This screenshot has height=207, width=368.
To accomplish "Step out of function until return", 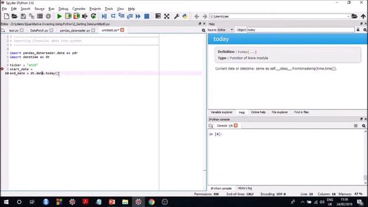I will (x=130, y=16).
